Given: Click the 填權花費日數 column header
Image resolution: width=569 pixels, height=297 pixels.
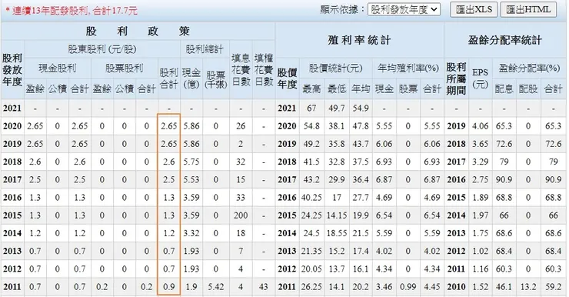Looking at the screenshot, I should (x=264, y=70).
